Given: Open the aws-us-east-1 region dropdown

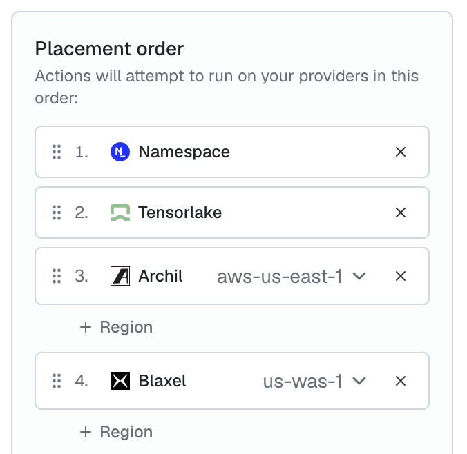Looking at the screenshot, I should coord(292,276).
